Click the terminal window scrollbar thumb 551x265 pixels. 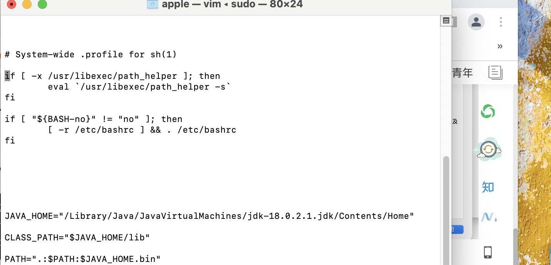tap(446, 210)
